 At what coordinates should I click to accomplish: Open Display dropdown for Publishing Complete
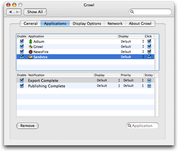coord(108,86)
